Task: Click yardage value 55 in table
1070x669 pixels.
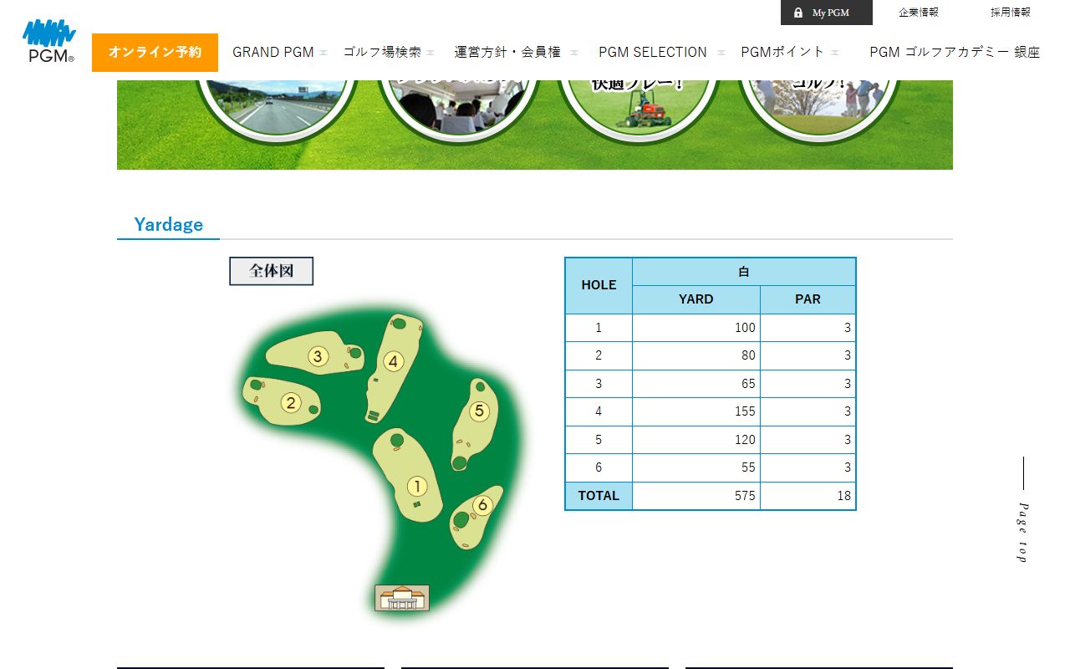Action: click(696, 467)
